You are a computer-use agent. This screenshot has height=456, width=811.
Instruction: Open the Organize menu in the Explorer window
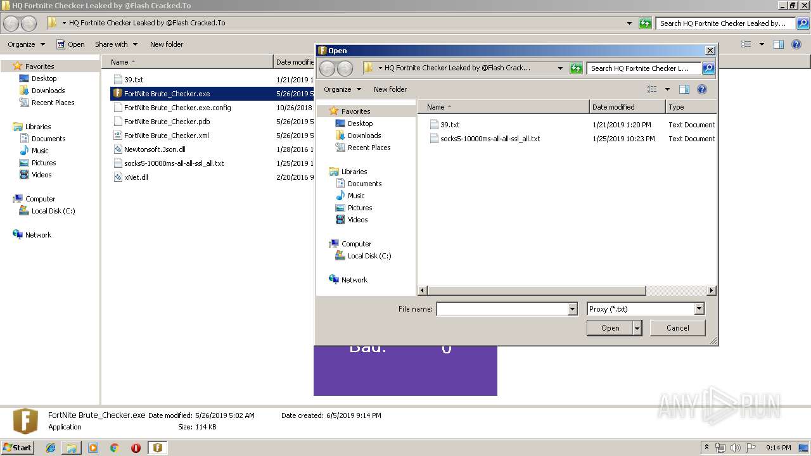(26, 44)
